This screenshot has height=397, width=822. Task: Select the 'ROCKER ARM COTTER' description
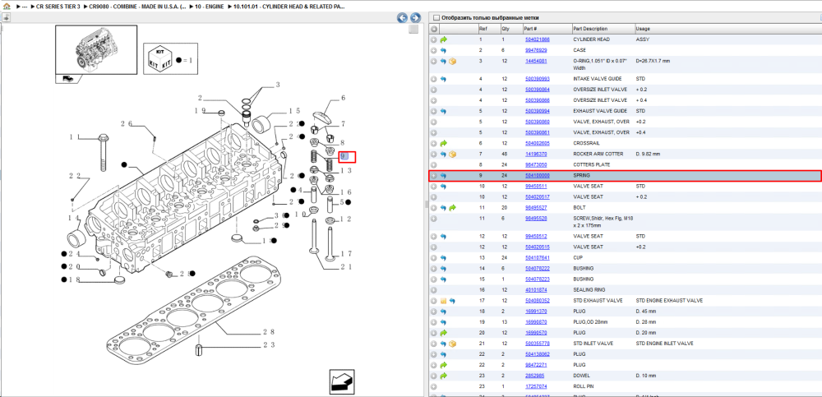598,155
